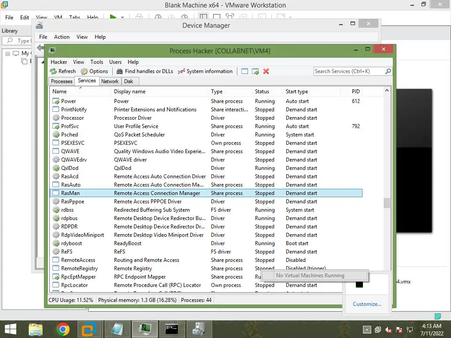Select the RdpVideoMiniport service name
This screenshot has height=338, width=451.
point(82,235)
